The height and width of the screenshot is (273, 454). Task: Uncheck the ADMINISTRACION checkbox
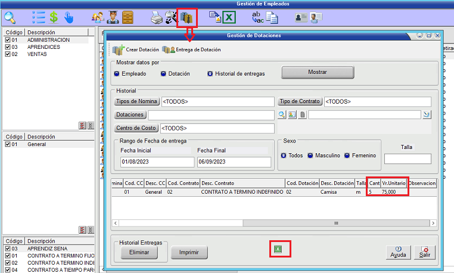(7, 40)
